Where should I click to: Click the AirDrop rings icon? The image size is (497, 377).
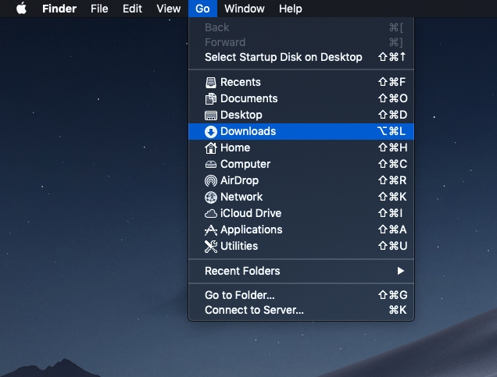coord(210,181)
